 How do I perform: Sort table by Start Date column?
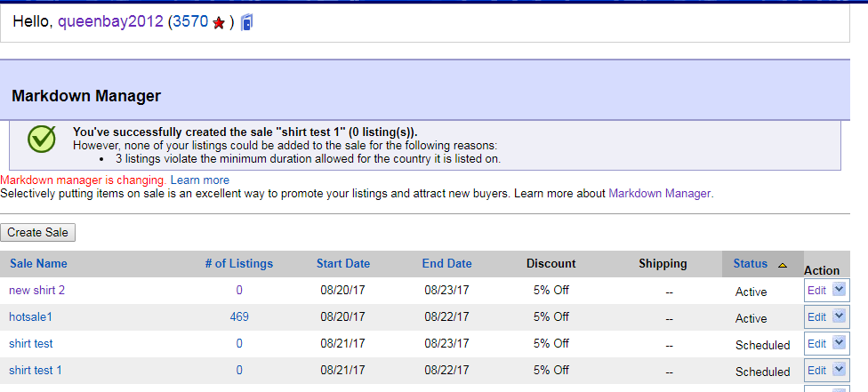point(343,263)
